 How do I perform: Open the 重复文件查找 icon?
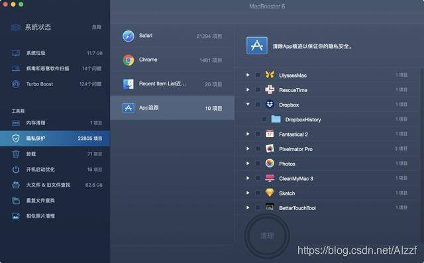pos(16,201)
